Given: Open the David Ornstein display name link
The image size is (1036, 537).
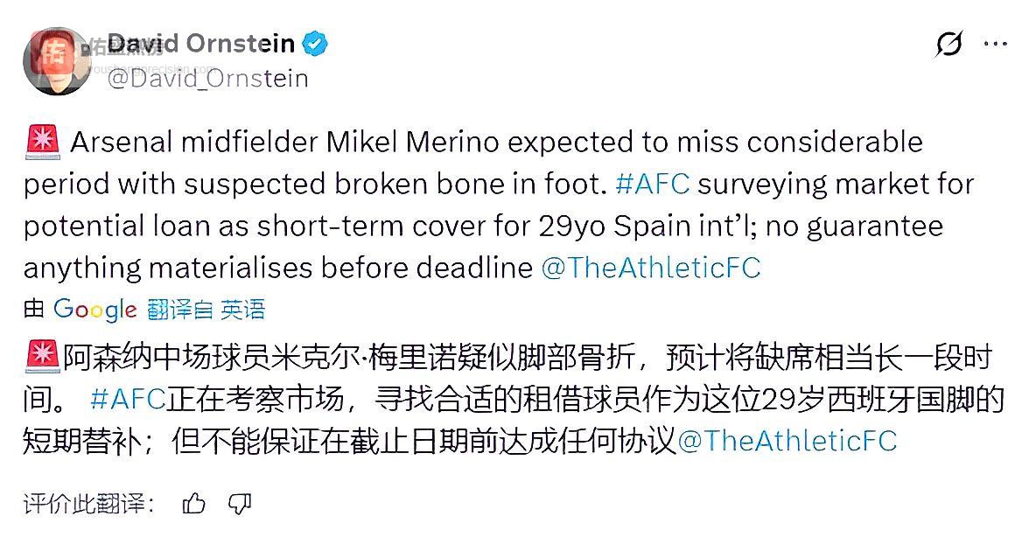Looking at the screenshot, I should (x=201, y=43).
